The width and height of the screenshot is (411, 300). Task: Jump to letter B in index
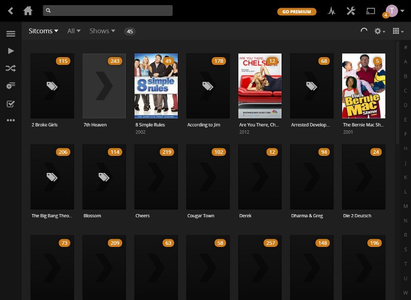[x=405, y=76]
